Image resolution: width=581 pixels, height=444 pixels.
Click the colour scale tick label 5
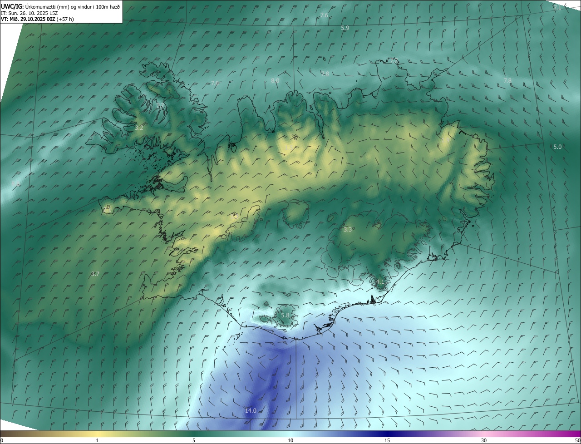coord(194,441)
